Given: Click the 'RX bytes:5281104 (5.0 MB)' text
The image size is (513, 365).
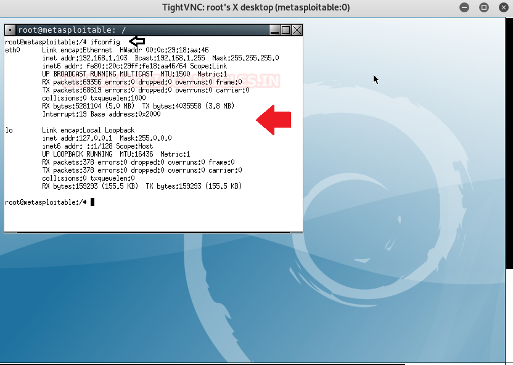Looking at the screenshot, I should coord(88,106).
